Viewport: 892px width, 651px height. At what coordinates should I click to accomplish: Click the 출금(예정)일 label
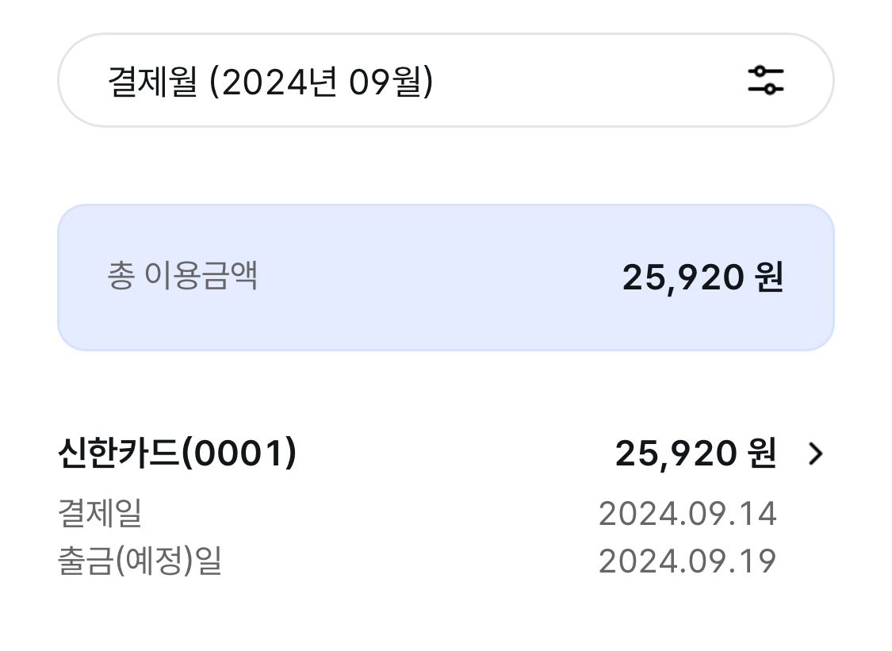tap(140, 561)
